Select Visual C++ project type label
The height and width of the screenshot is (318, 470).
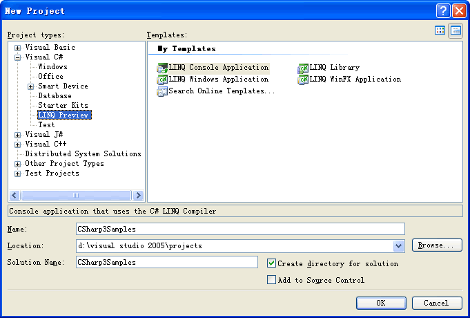pyautogui.click(x=46, y=144)
